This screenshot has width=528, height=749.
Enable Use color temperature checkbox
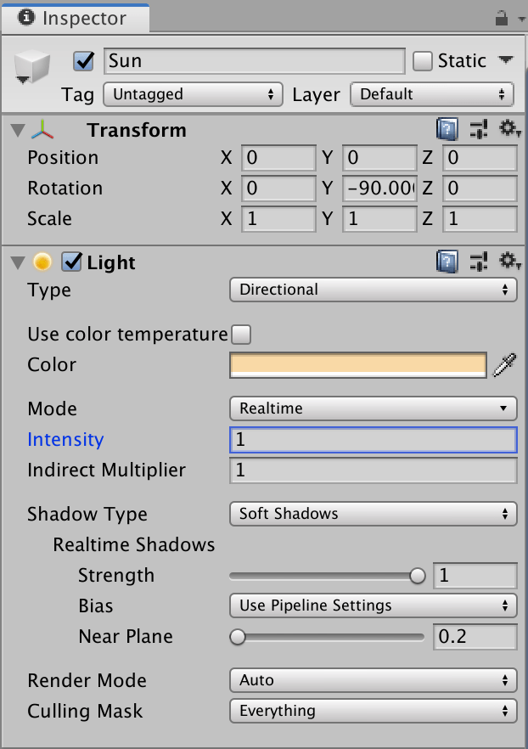pos(241,335)
